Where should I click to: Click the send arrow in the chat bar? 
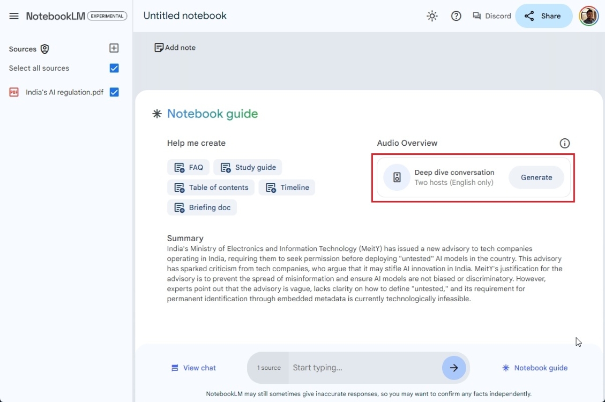[454, 368]
